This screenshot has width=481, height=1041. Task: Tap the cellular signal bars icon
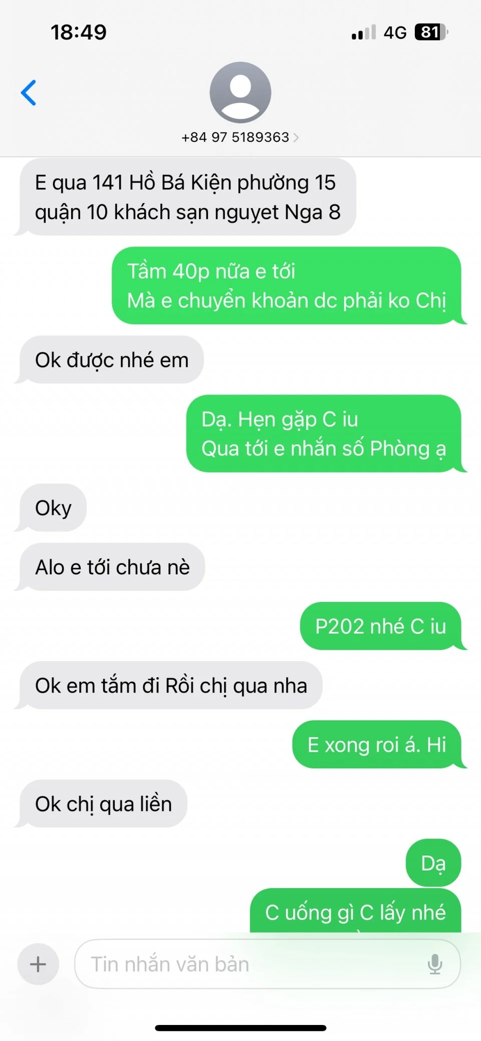pos(364,33)
